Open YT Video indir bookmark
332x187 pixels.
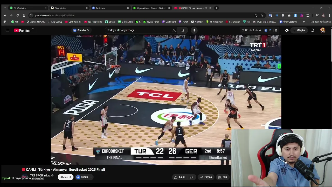214,22
